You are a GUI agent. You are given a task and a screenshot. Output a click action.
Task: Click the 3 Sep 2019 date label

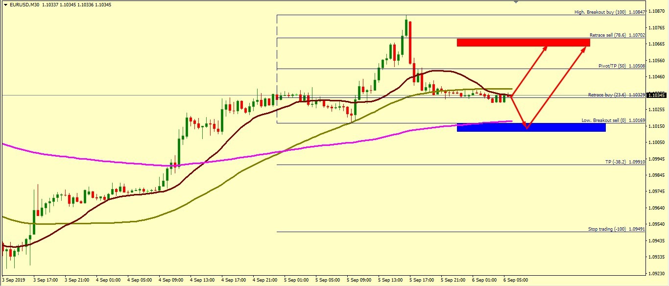coord(13,280)
